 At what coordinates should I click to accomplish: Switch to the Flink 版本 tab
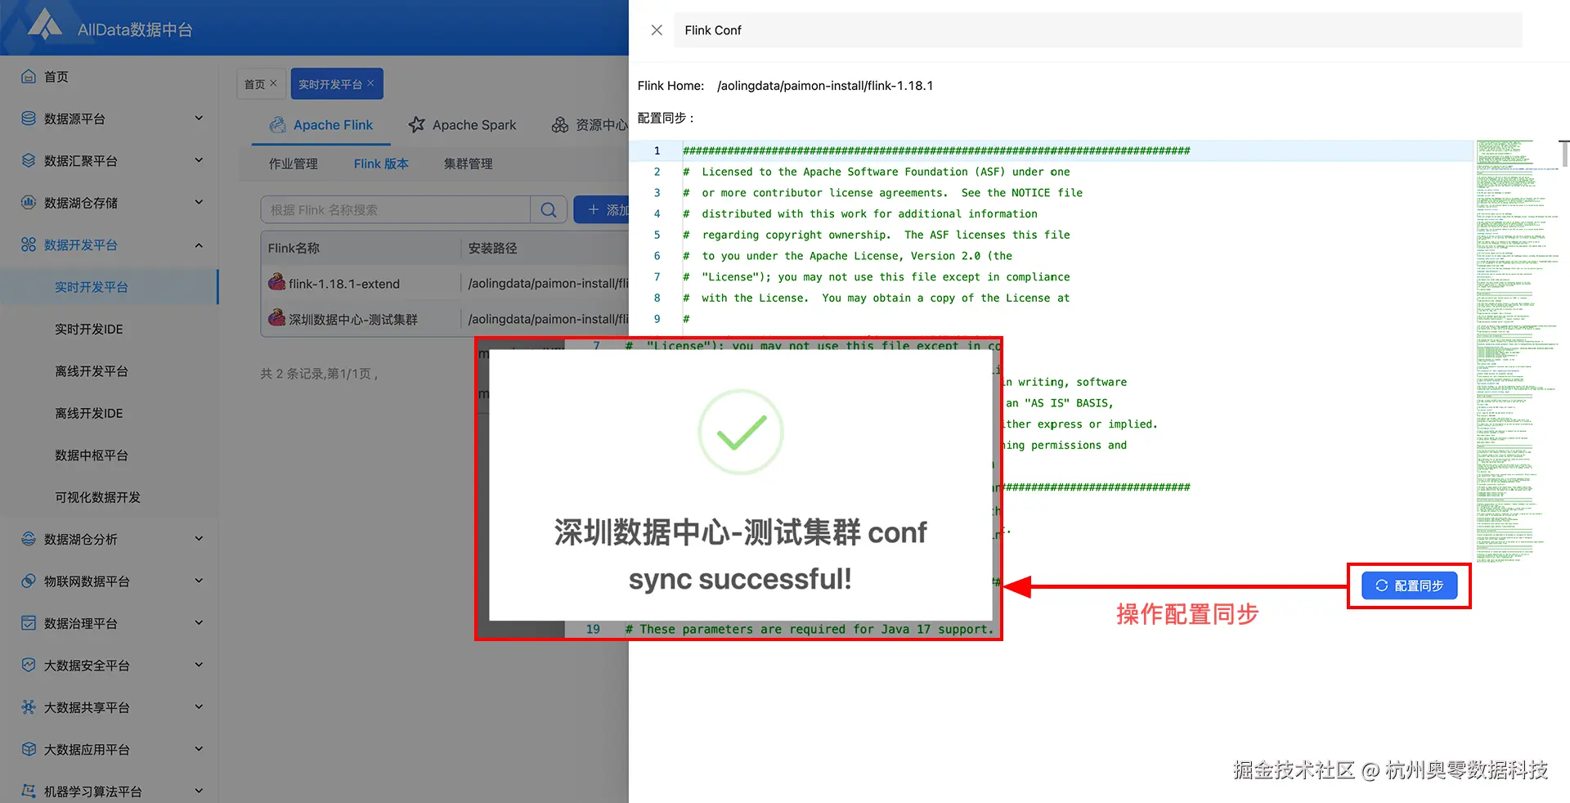coord(381,164)
